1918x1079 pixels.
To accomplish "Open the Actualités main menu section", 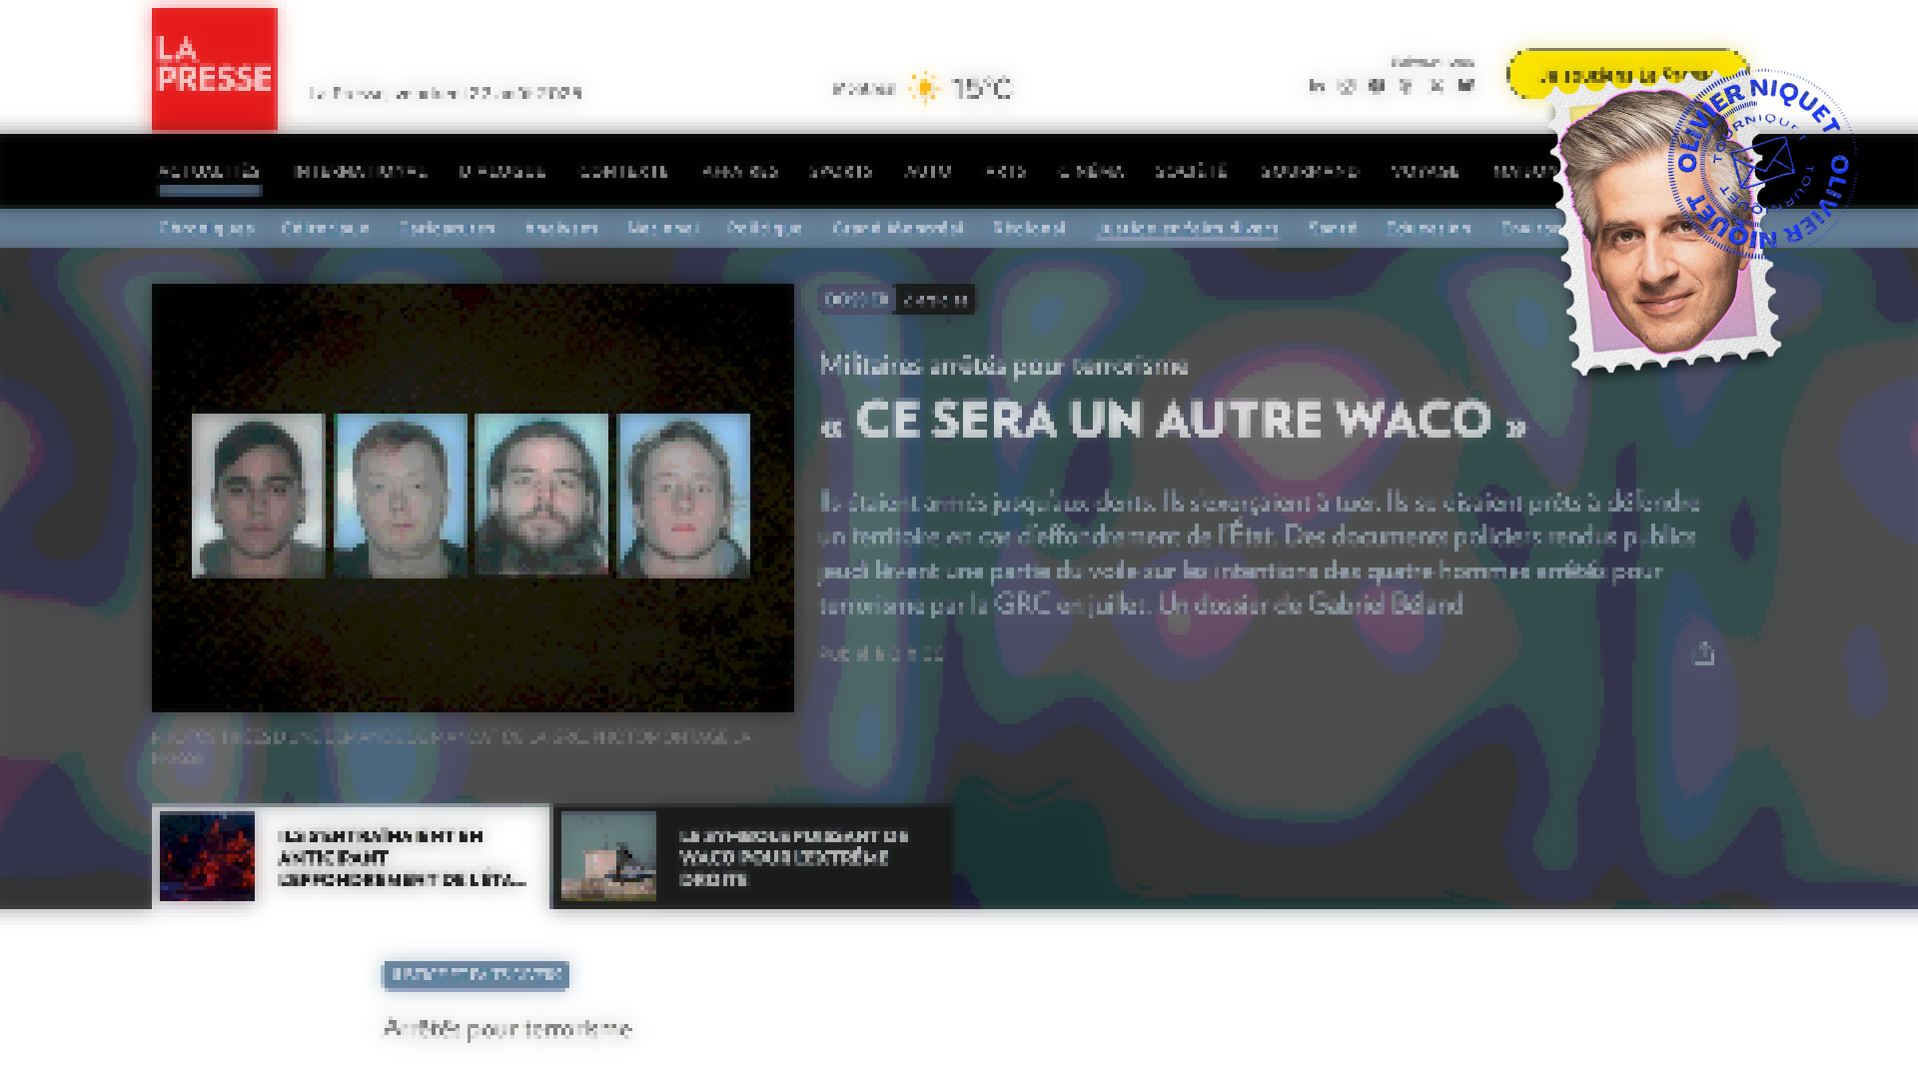I will click(210, 171).
